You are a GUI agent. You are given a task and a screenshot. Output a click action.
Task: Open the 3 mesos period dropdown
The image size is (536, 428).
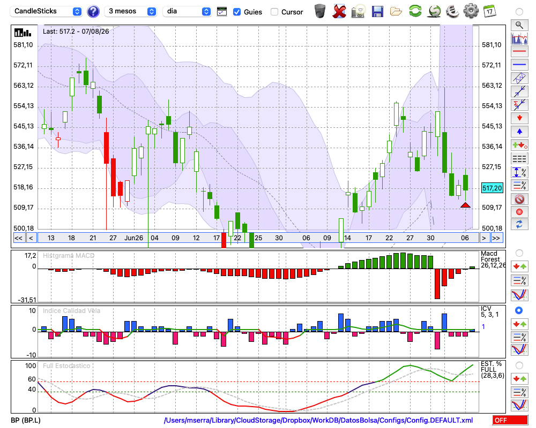click(x=130, y=11)
